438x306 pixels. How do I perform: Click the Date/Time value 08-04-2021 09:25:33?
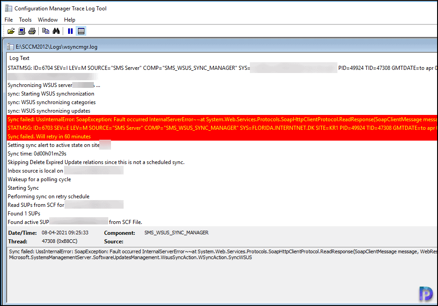(x=65, y=233)
